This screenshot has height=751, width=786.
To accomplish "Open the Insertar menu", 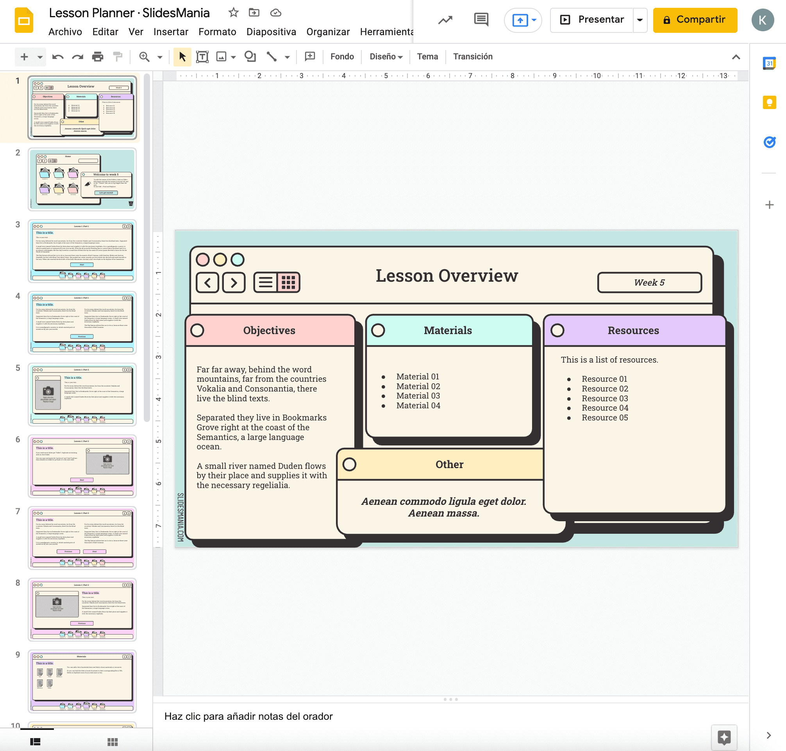I will pyautogui.click(x=170, y=32).
